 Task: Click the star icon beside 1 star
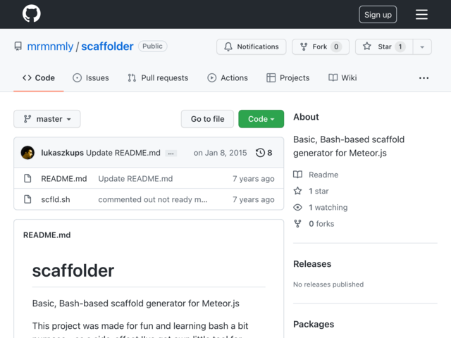297,191
